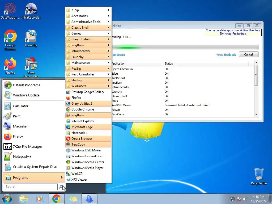
Task: Click the Hide details link in Ninite
Action: 118,55
